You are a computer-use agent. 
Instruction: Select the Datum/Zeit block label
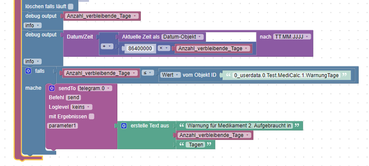click(80, 37)
